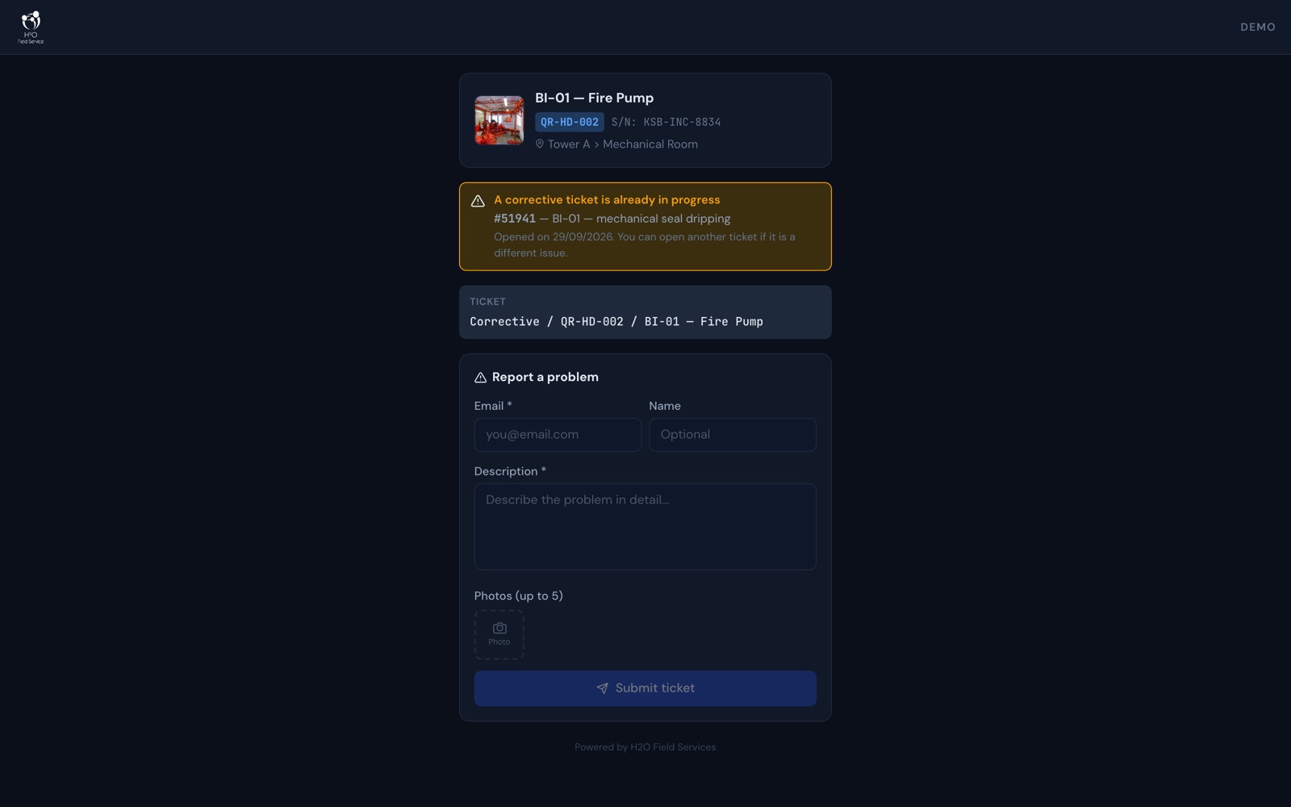Focus the Description text area
This screenshot has height=807, width=1291.
point(645,527)
